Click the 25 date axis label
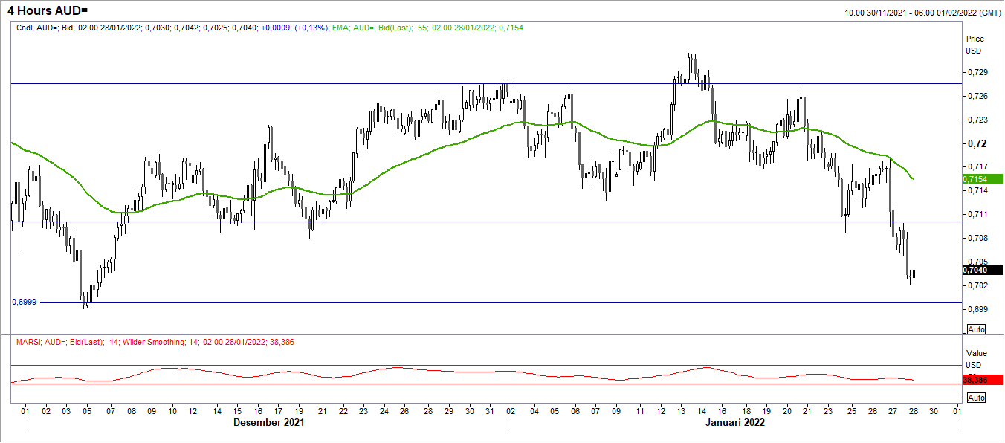The height and width of the screenshot is (443, 1005). 852,410
